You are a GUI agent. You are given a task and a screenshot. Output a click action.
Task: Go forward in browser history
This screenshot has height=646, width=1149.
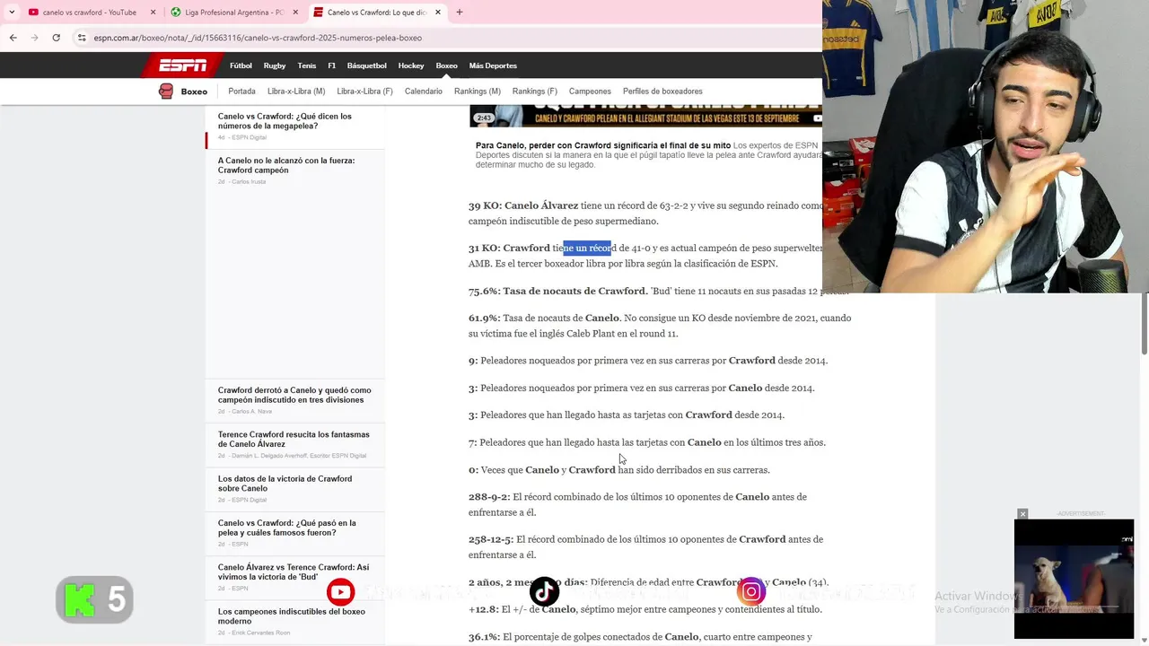pyautogui.click(x=35, y=38)
